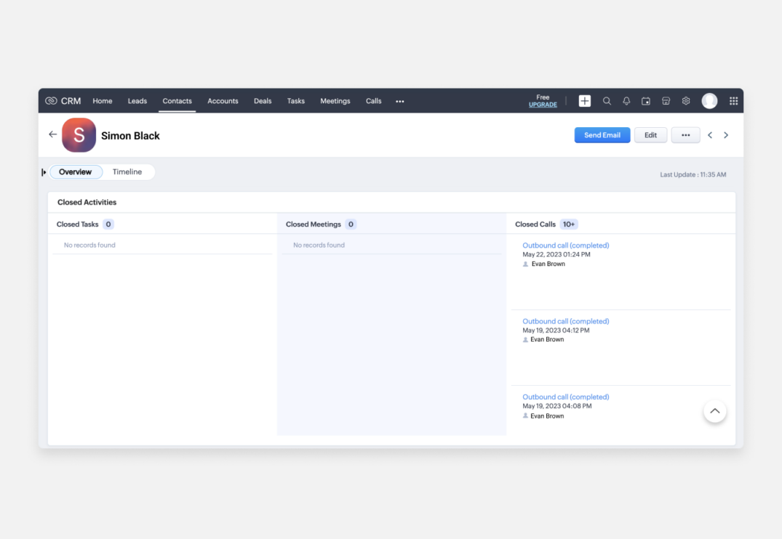This screenshot has width=782, height=539.
Task: Expand the ellipsis menu in the navigation bar
Action: 399,101
